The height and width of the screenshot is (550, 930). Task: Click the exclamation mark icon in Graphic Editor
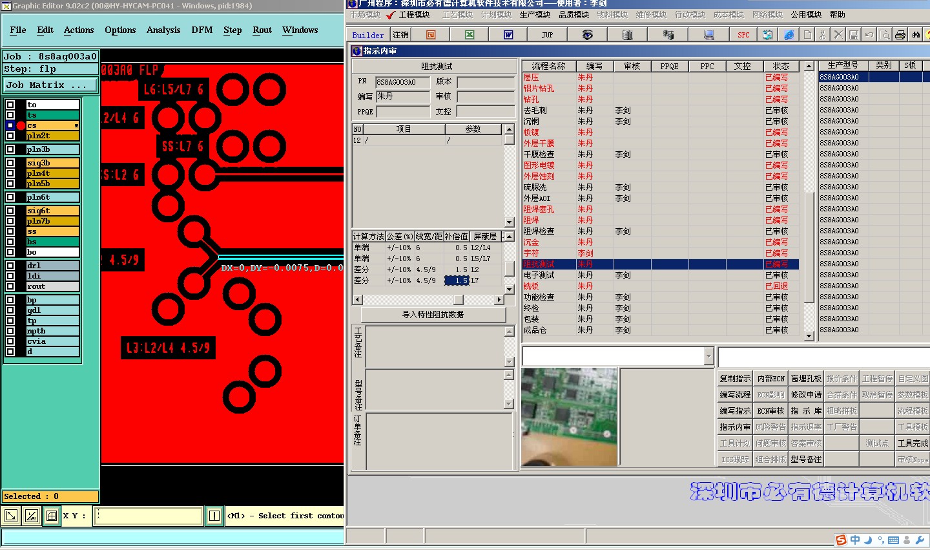click(x=214, y=516)
